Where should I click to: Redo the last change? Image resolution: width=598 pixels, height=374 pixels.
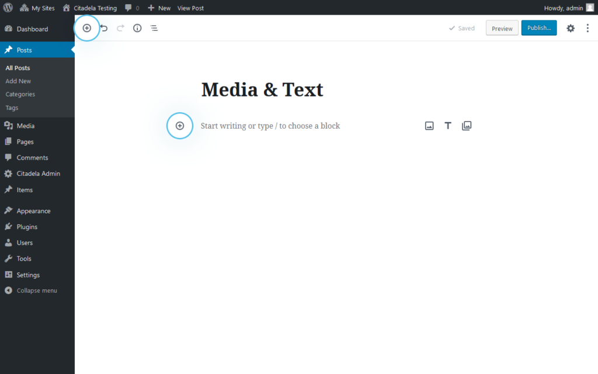pos(120,27)
